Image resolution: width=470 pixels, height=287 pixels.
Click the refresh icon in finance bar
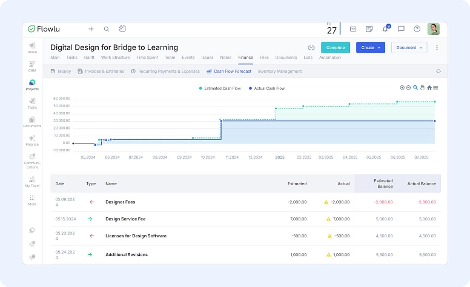tap(438, 71)
